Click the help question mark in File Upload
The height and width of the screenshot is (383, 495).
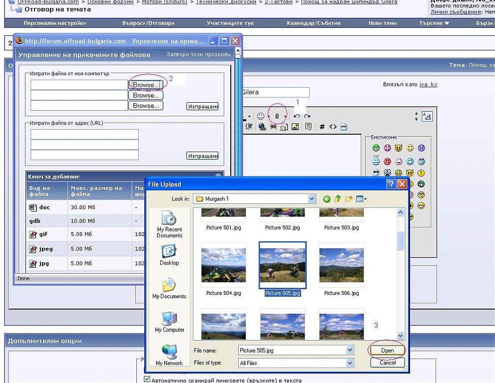[391, 184]
